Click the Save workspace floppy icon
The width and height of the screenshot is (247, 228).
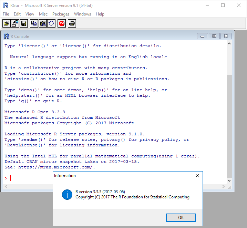coord(24,23)
